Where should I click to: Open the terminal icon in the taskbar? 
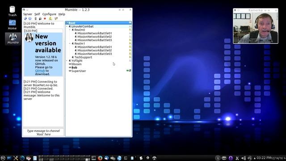[x=94, y=158]
